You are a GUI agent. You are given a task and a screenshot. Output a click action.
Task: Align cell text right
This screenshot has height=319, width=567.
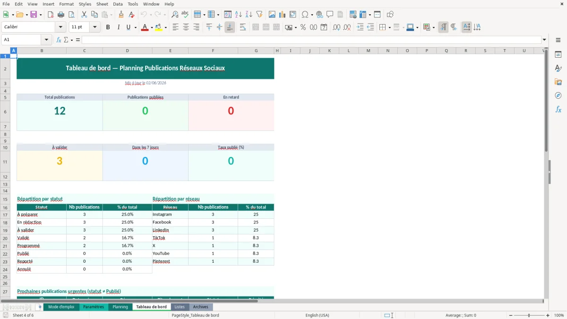click(196, 27)
